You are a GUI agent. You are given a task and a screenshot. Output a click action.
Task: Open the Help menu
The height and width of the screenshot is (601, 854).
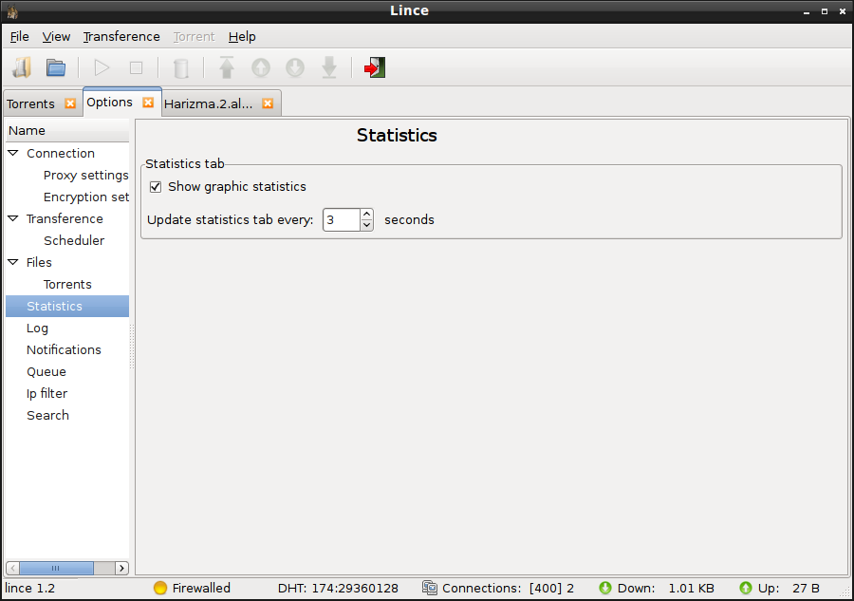click(x=242, y=36)
